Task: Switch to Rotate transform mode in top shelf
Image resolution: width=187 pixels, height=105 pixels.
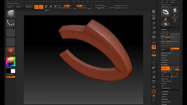Action: (55, 7)
